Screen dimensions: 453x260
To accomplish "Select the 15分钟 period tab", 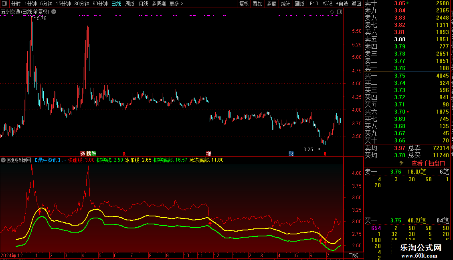I will click(x=63, y=4).
